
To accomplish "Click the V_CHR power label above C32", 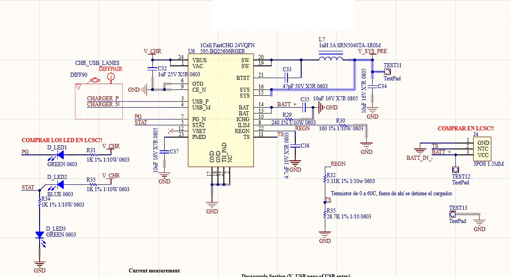I will tap(152, 51).
